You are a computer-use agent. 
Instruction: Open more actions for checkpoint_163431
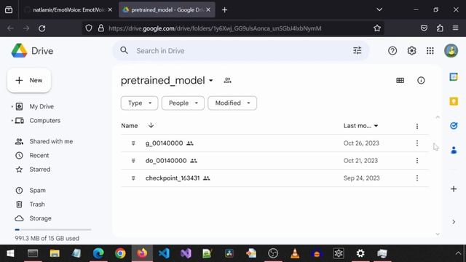417,178
